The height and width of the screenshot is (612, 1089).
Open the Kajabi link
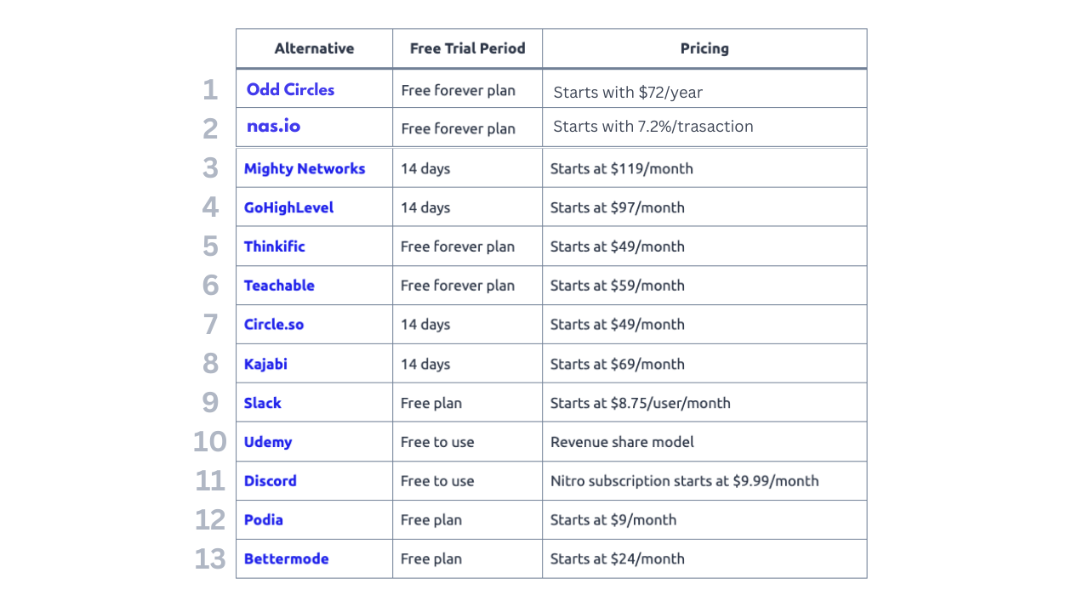(265, 364)
